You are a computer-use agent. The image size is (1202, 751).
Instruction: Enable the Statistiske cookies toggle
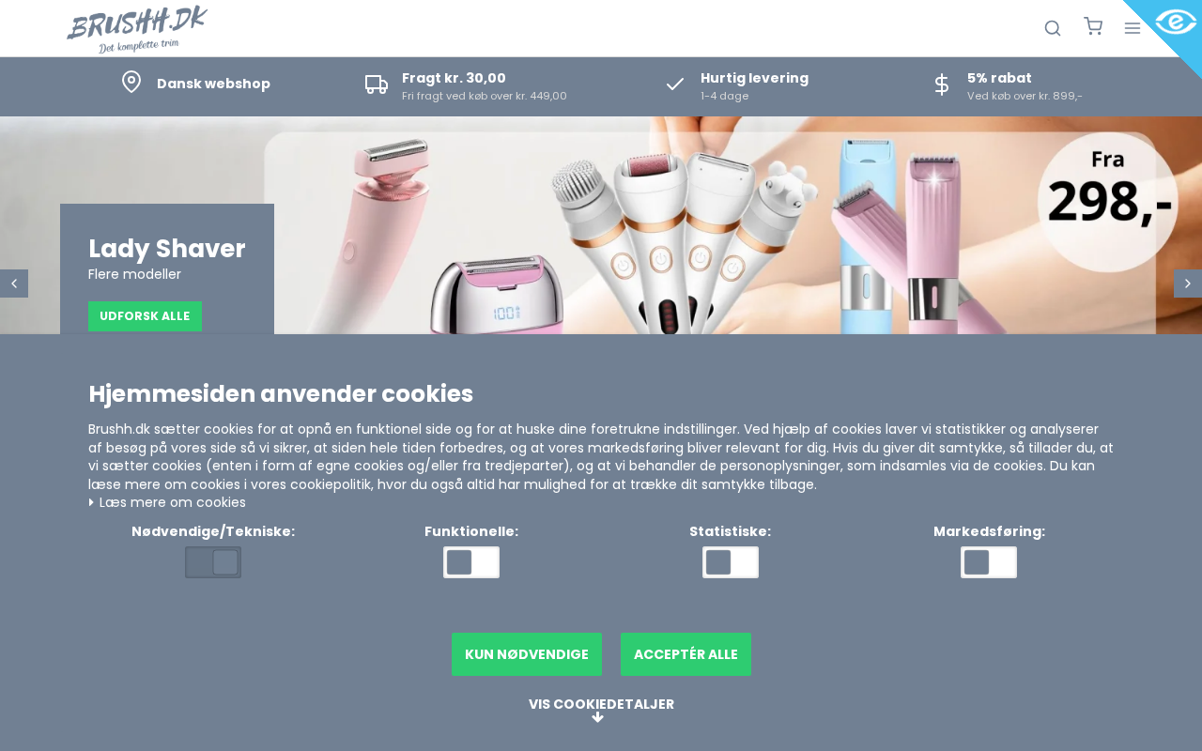coord(731,562)
